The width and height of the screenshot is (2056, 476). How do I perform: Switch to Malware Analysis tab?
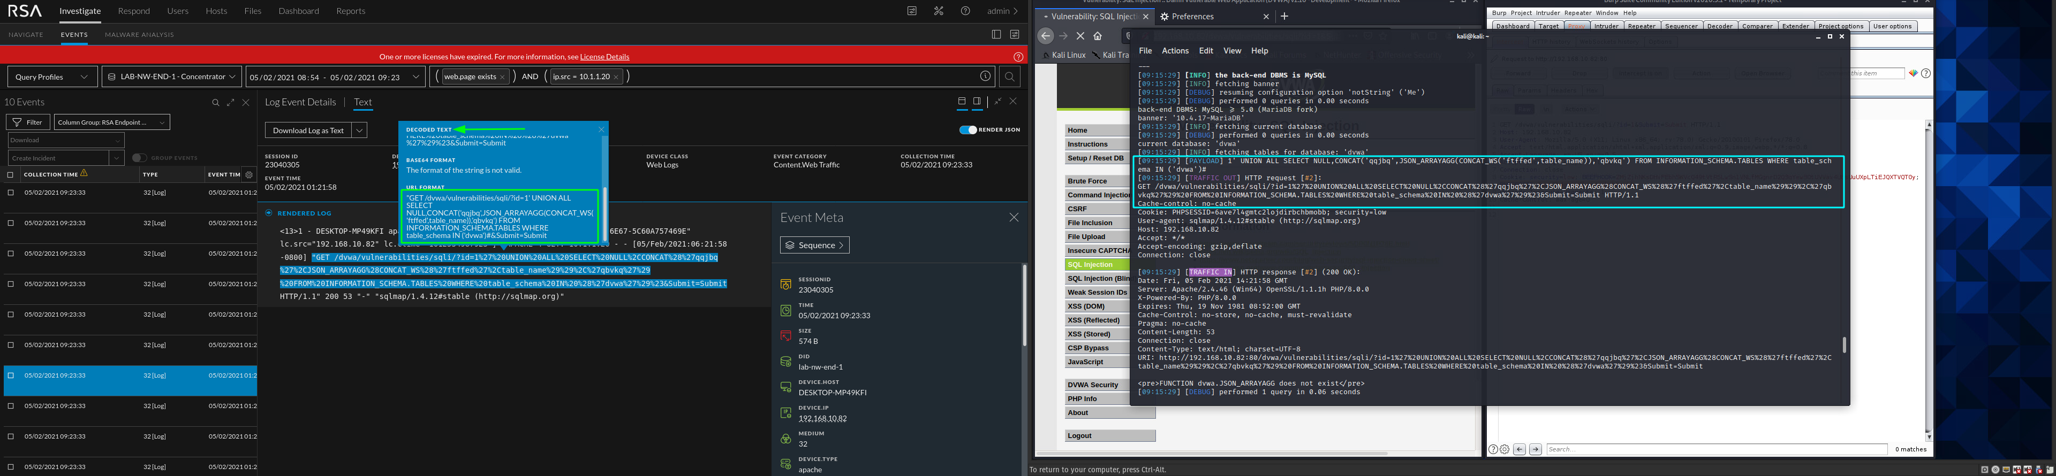point(140,35)
